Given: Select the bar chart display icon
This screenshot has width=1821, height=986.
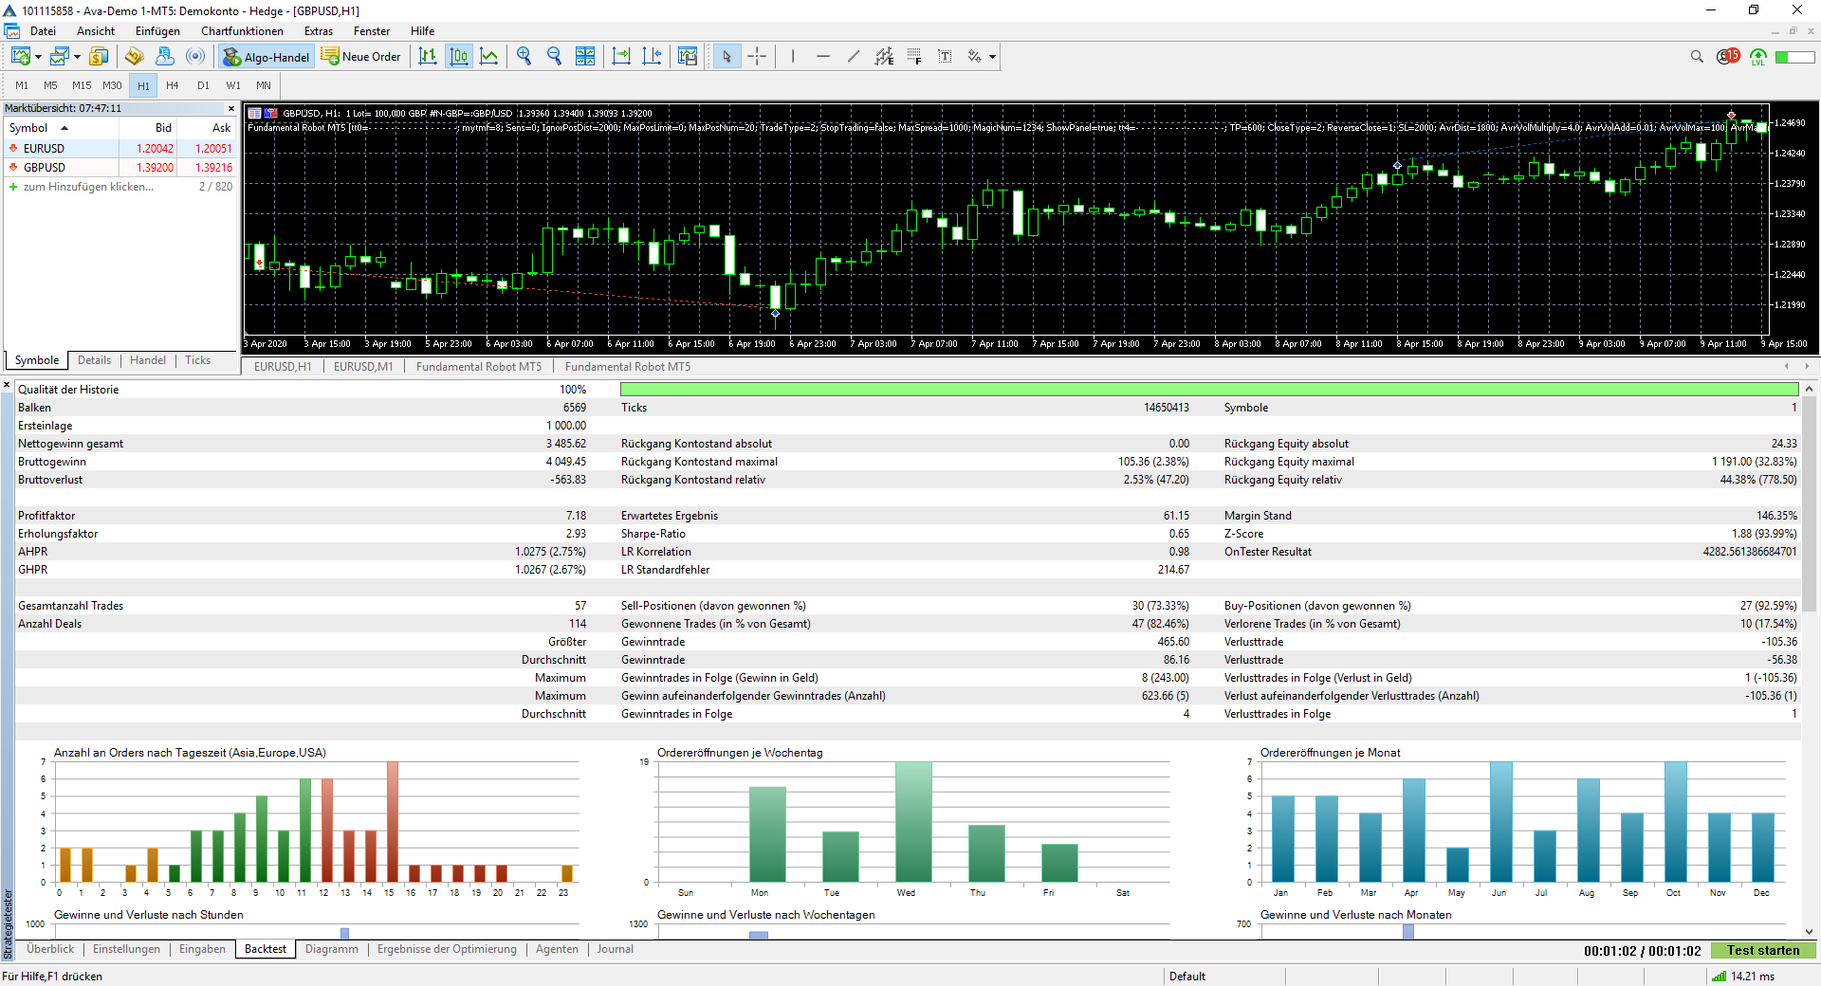Looking at the screenshot, I should point(428,57).
